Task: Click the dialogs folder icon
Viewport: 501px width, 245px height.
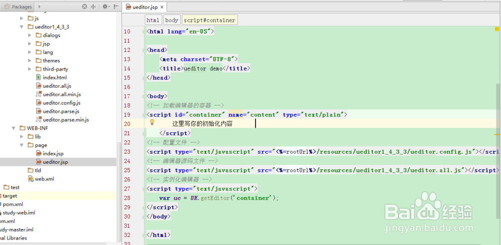Action: [x=39, y=35]
